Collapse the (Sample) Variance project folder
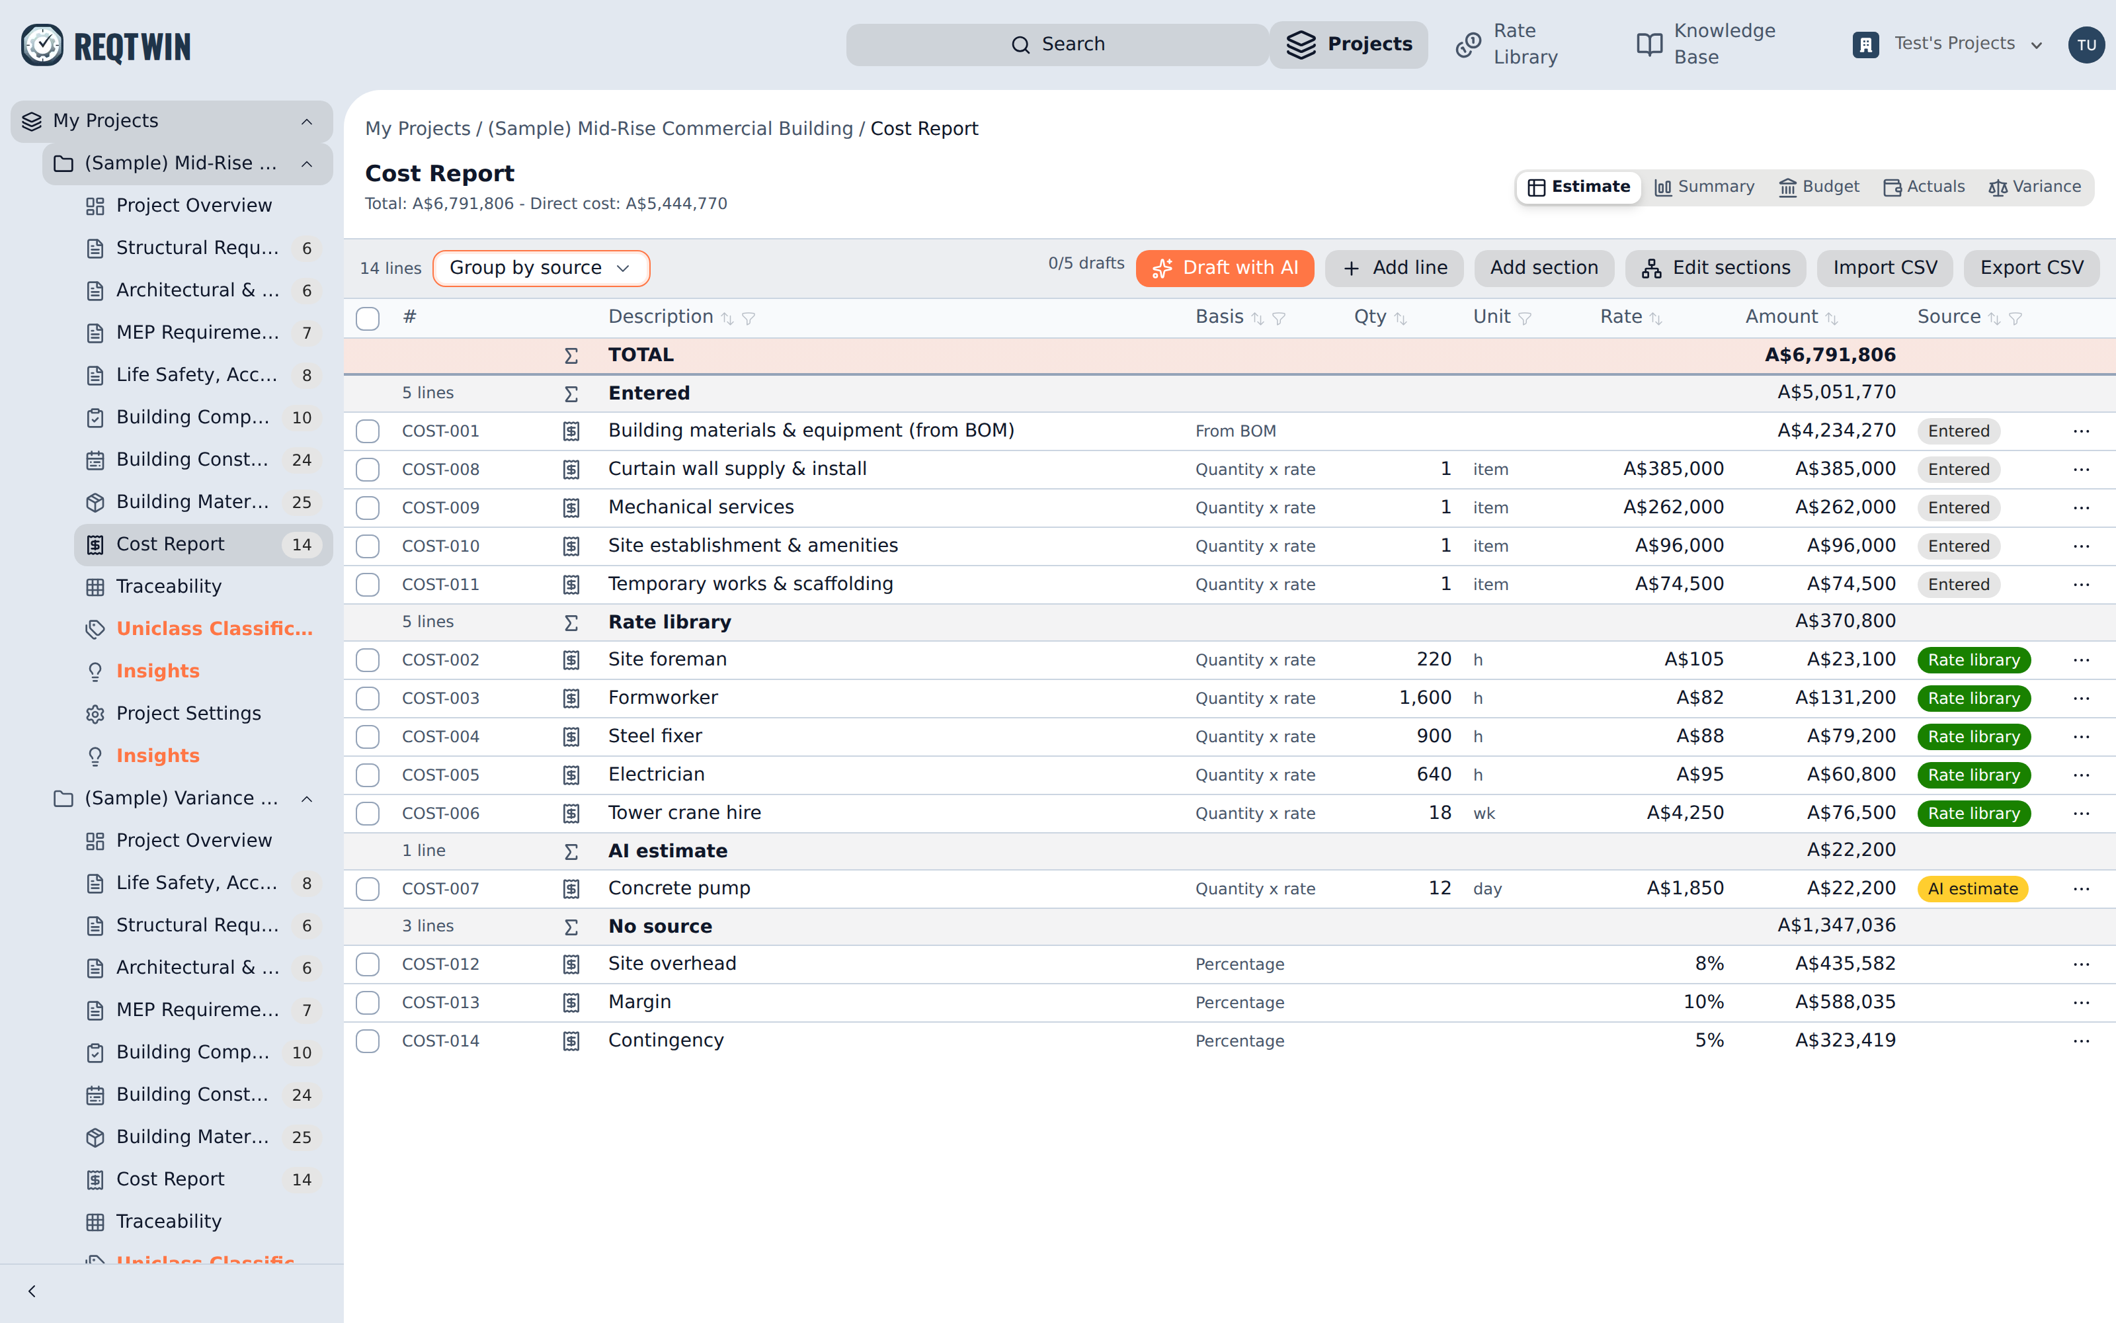The image size is (2116, 1323). (306, 799)
